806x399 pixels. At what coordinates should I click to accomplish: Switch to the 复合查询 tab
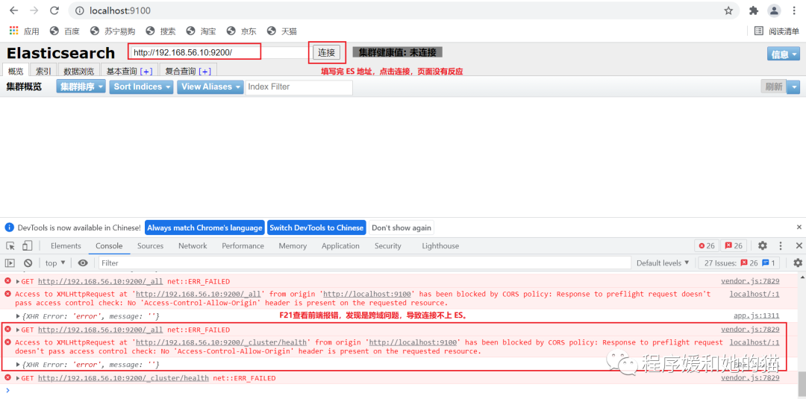coord(181,71)
